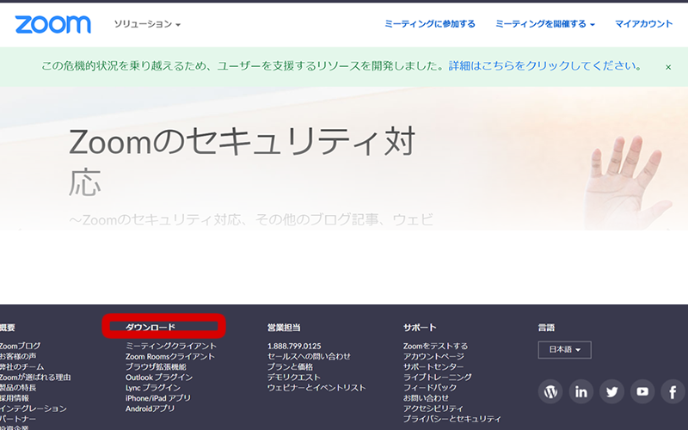Open iPhone/iPad アプリ link
This screenshot has height=430, width=688.
pos(158,398)
